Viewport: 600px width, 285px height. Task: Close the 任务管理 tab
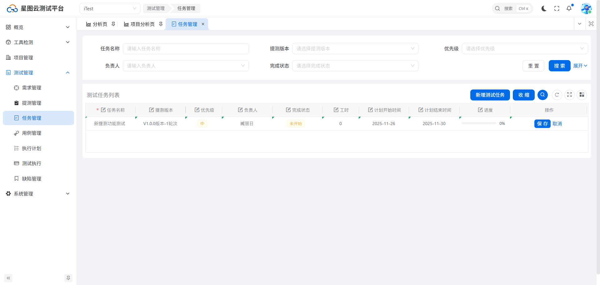coord(203,24)
